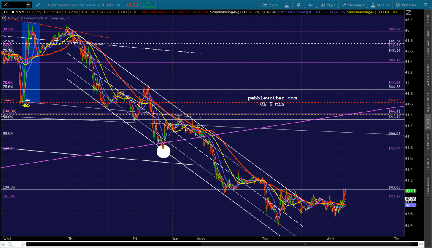This screenshot has width=432, height=248.
Task: Select the Chart side tab
Action: (x=428, y=123)
